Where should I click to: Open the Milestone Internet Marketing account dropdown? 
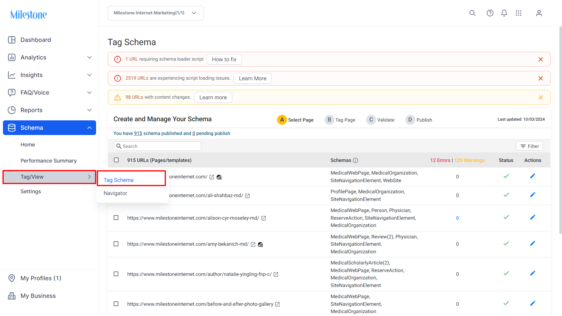[156, 13]
